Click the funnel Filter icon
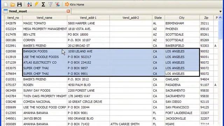The height and width of the screenshot is (126, 224). click(50, 5)
